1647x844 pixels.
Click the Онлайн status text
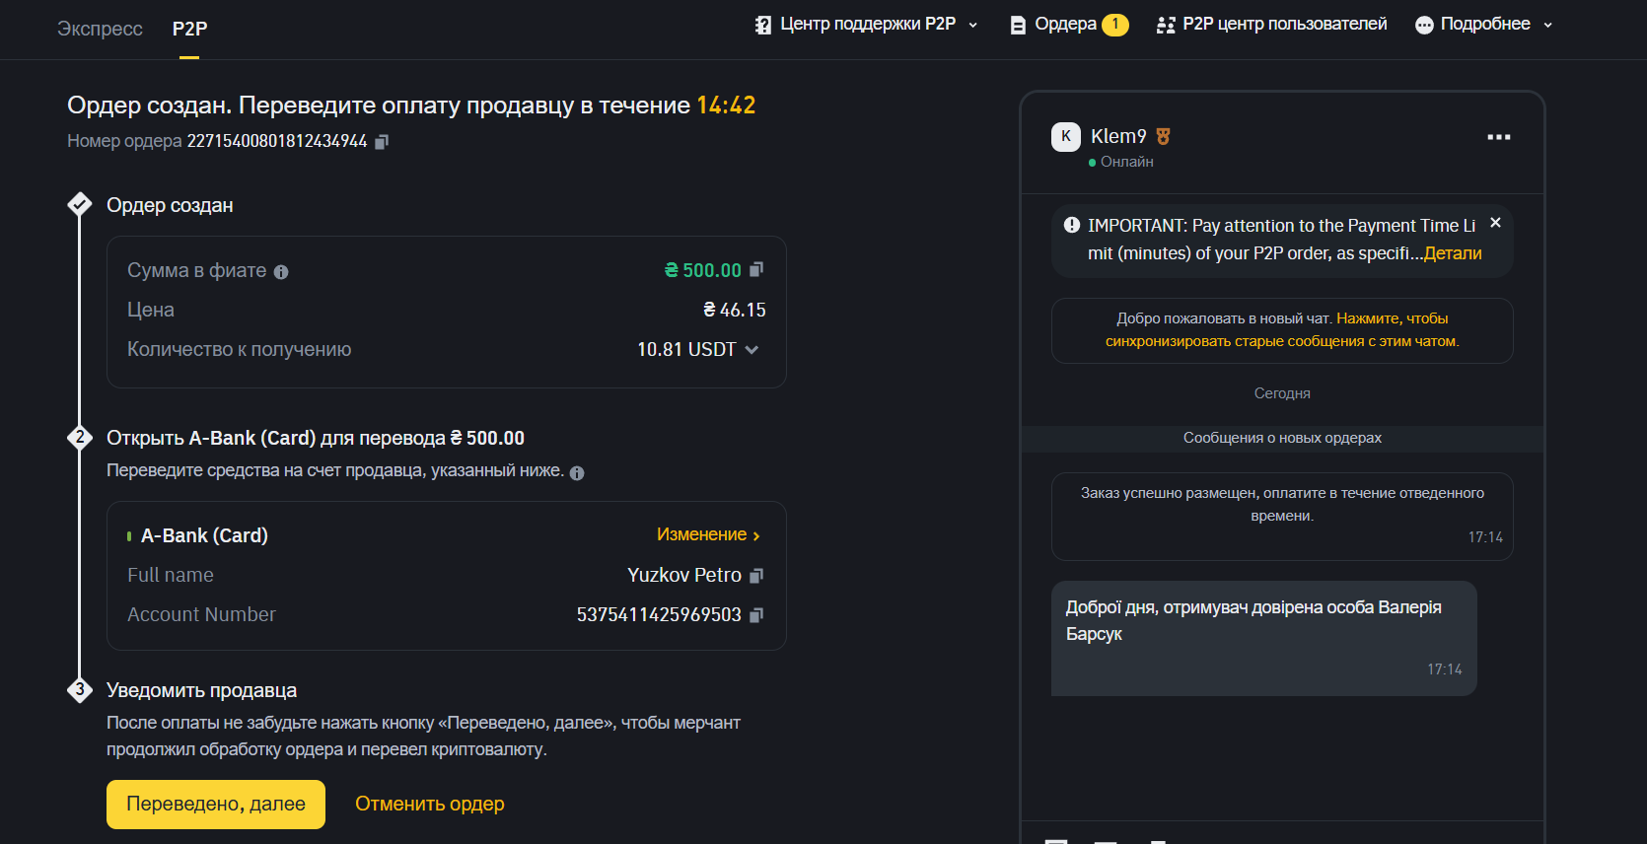click(x=1127, y=162)
